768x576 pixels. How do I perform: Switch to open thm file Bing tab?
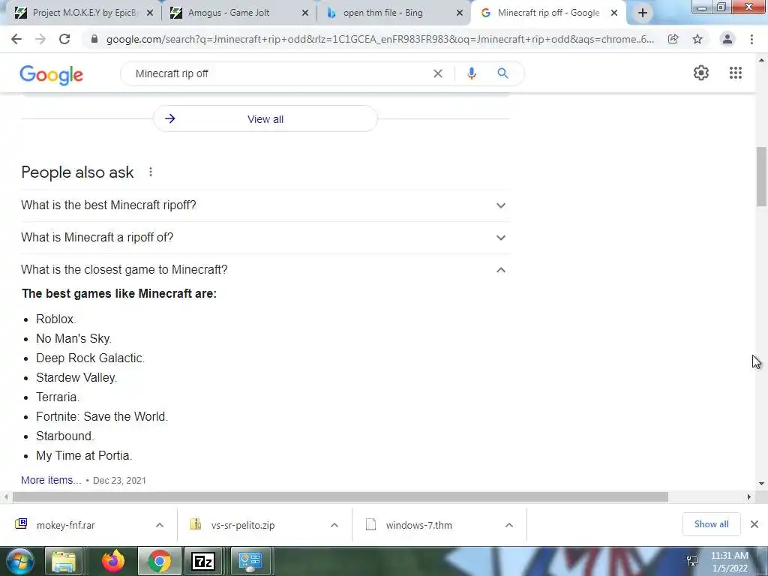[x=394, y=13]
